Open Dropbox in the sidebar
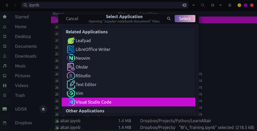The height and width of the screenshot is (131, 257). pos(23,123)
